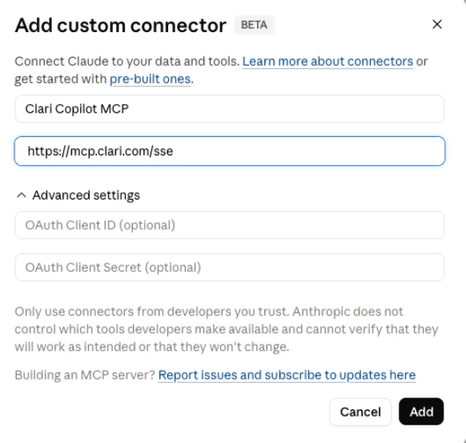Open Report issues and subscribe to updates link
Viewport: 466px width, 443px height.
[x=287, y=375]
